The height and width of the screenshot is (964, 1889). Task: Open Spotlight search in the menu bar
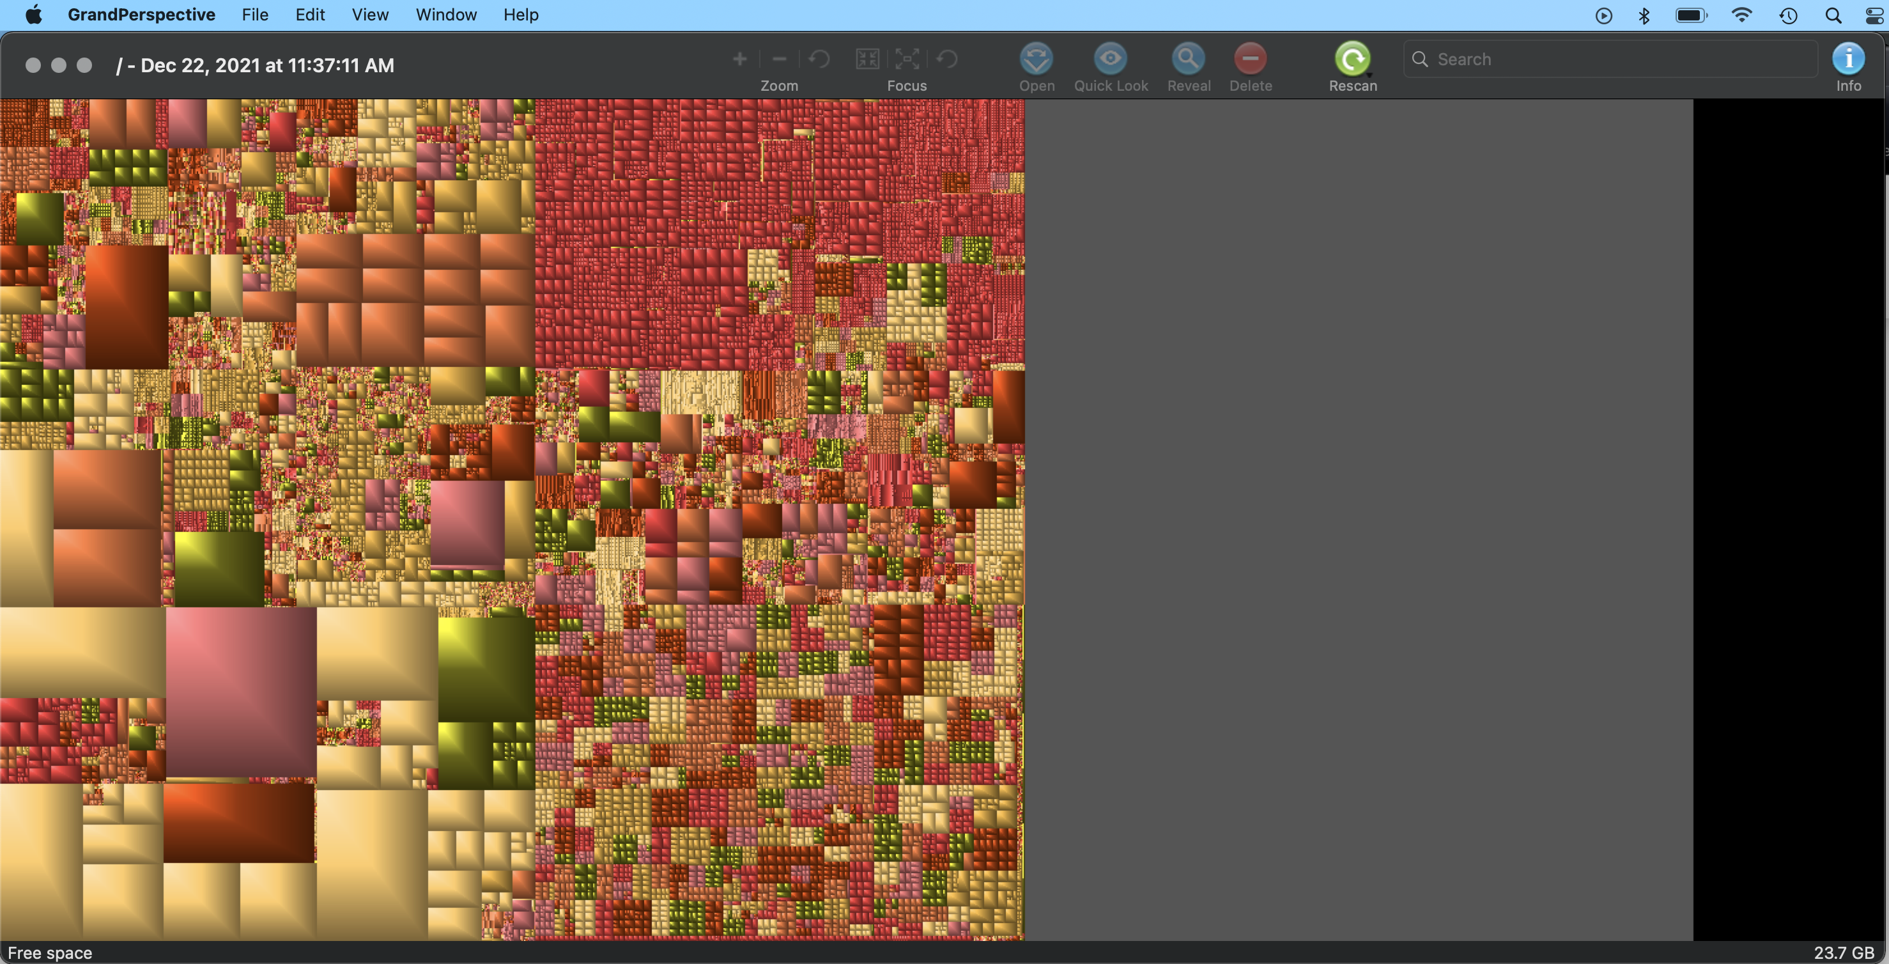tap(1833, 15)
